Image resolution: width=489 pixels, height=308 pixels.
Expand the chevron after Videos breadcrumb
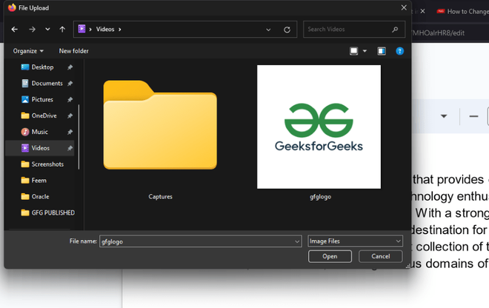click(120, 30)
